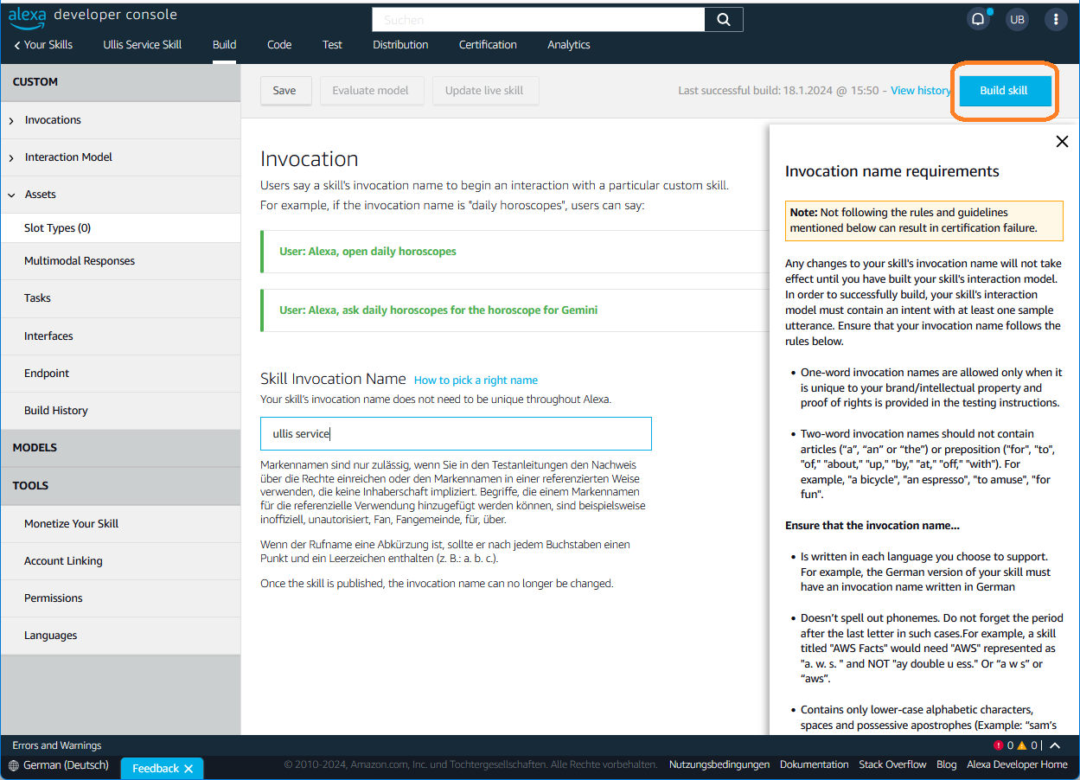Click the Build skill button

pos(1004,91)
